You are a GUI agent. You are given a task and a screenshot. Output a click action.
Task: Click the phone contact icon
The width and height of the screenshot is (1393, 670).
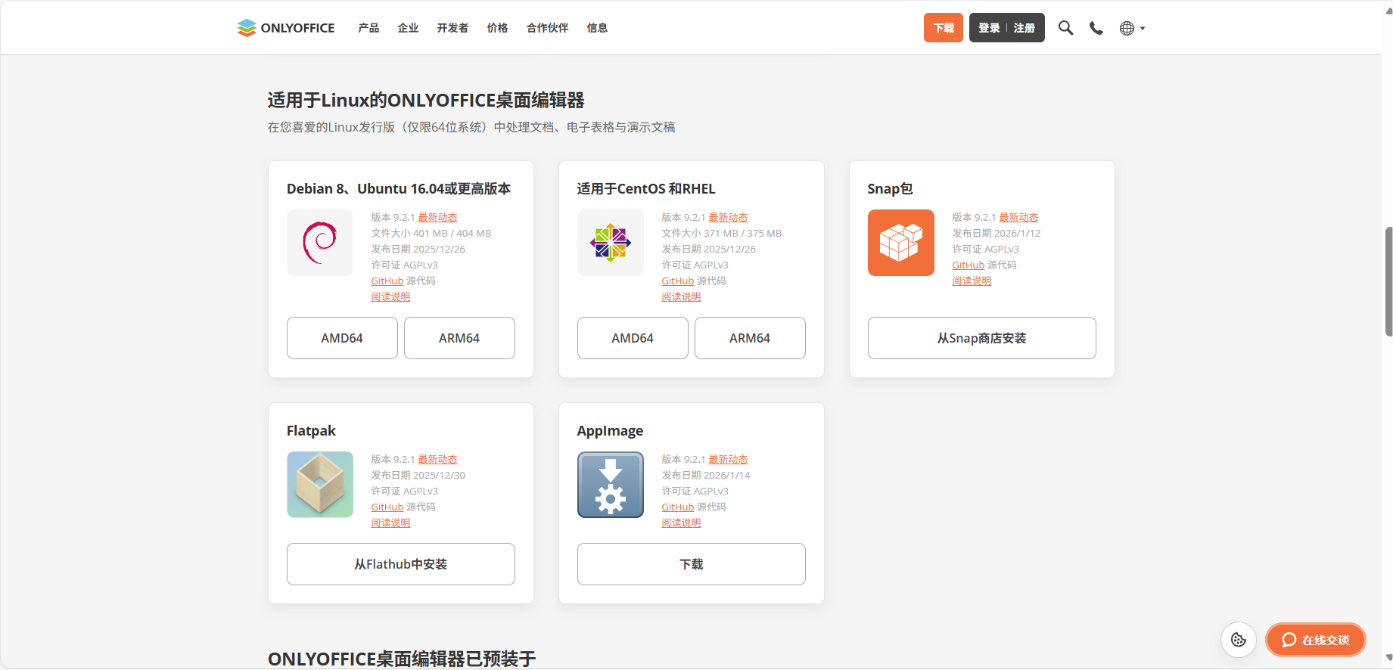click(1096, 28)
